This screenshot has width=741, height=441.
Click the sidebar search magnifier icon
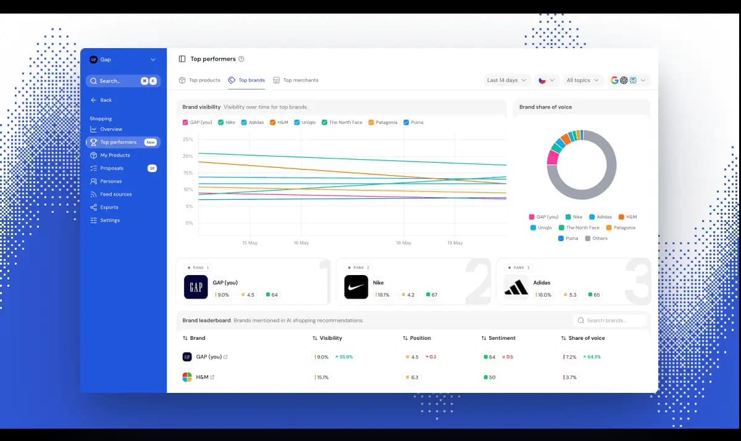pyautogui.click(x=93, y=81)
